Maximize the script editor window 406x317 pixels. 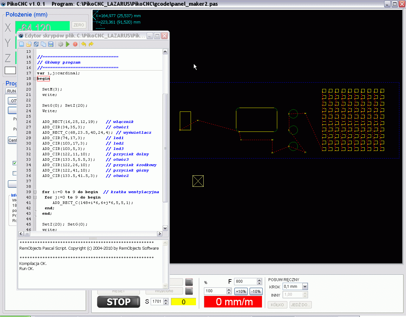[x=157, y=36]
